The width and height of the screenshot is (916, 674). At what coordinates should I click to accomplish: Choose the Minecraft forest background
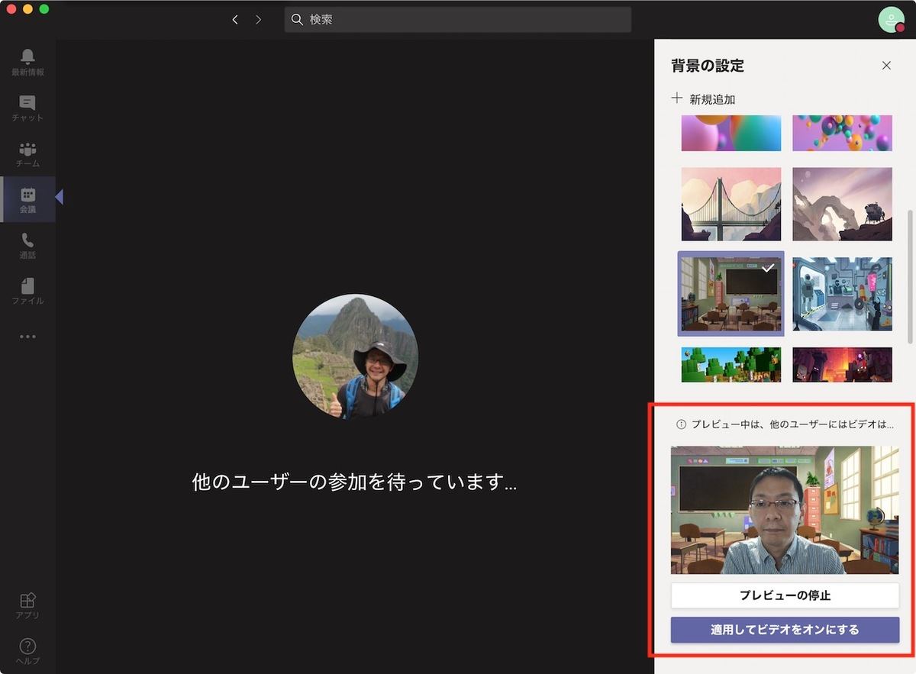[731, 365]
